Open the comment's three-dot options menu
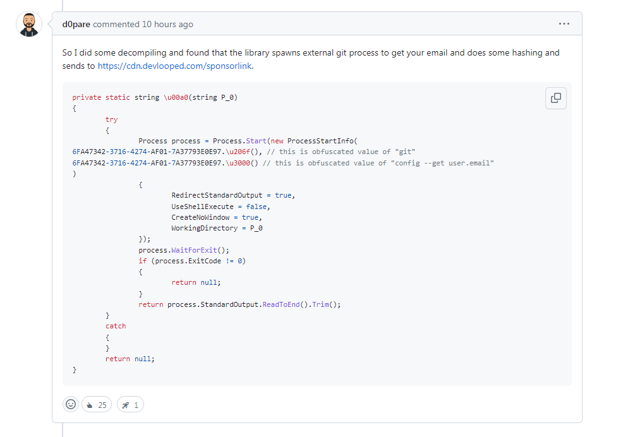Image resolution: width=623 pixels, height=437 pixels. click(564, 24)
